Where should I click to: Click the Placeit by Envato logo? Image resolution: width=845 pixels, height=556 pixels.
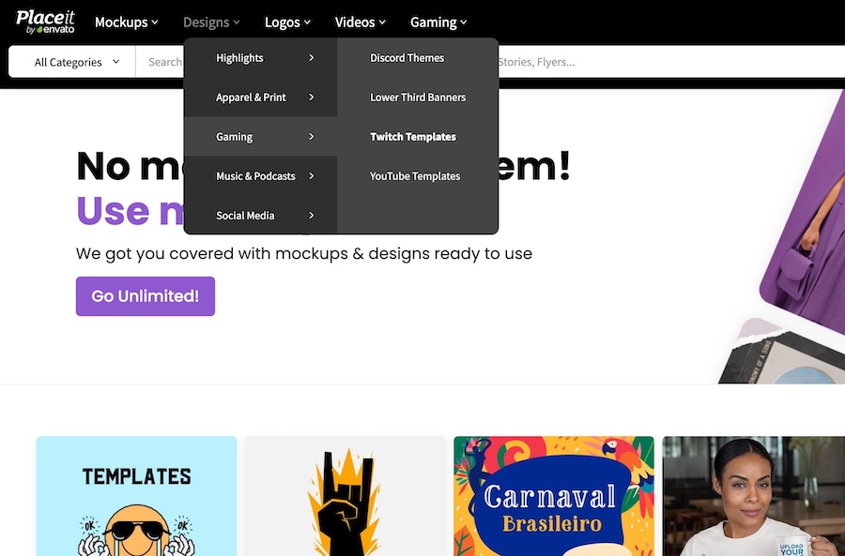pos(45,23)
